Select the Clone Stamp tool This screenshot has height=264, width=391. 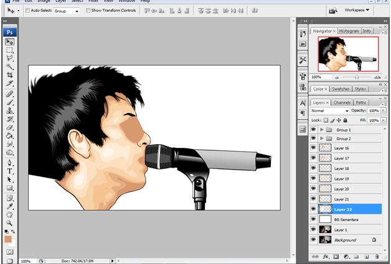pyautogui.click(x=10, y=111)
